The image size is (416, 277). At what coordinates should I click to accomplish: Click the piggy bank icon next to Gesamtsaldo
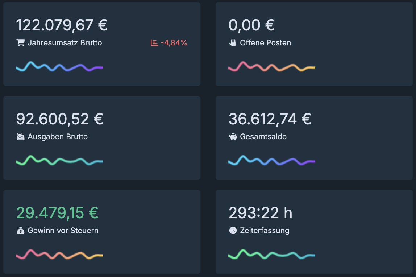233,137
